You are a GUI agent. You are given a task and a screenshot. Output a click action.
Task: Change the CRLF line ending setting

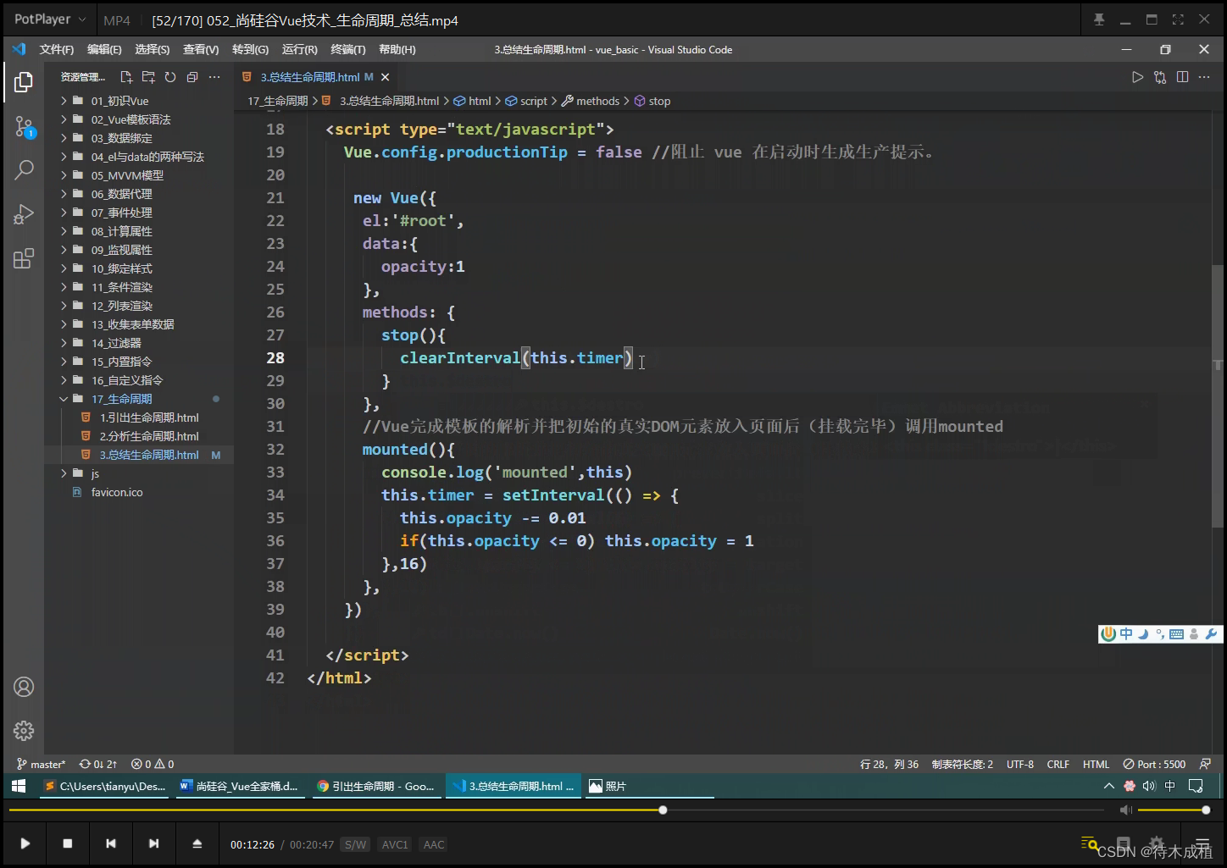pos(1058,764)
